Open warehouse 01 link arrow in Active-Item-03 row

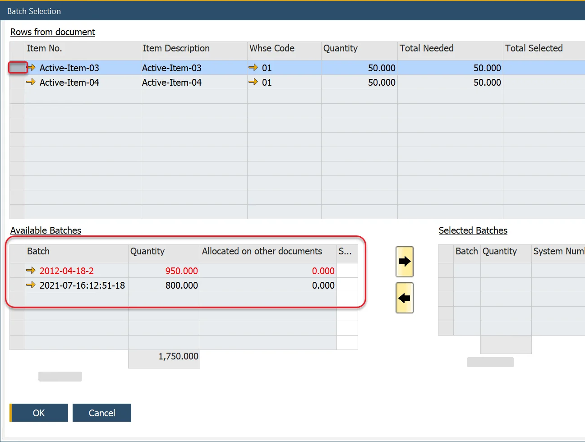coord(253,68)
